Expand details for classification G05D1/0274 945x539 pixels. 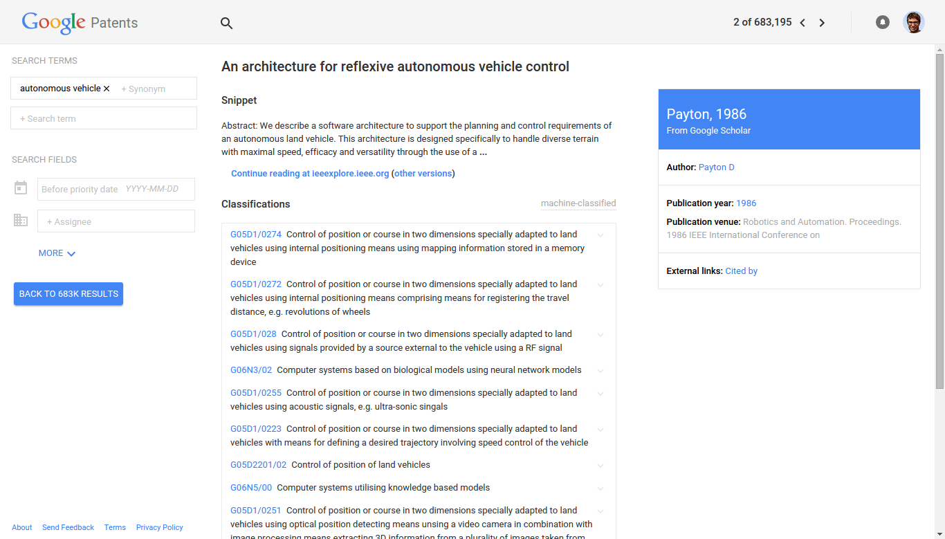[600, 235]
